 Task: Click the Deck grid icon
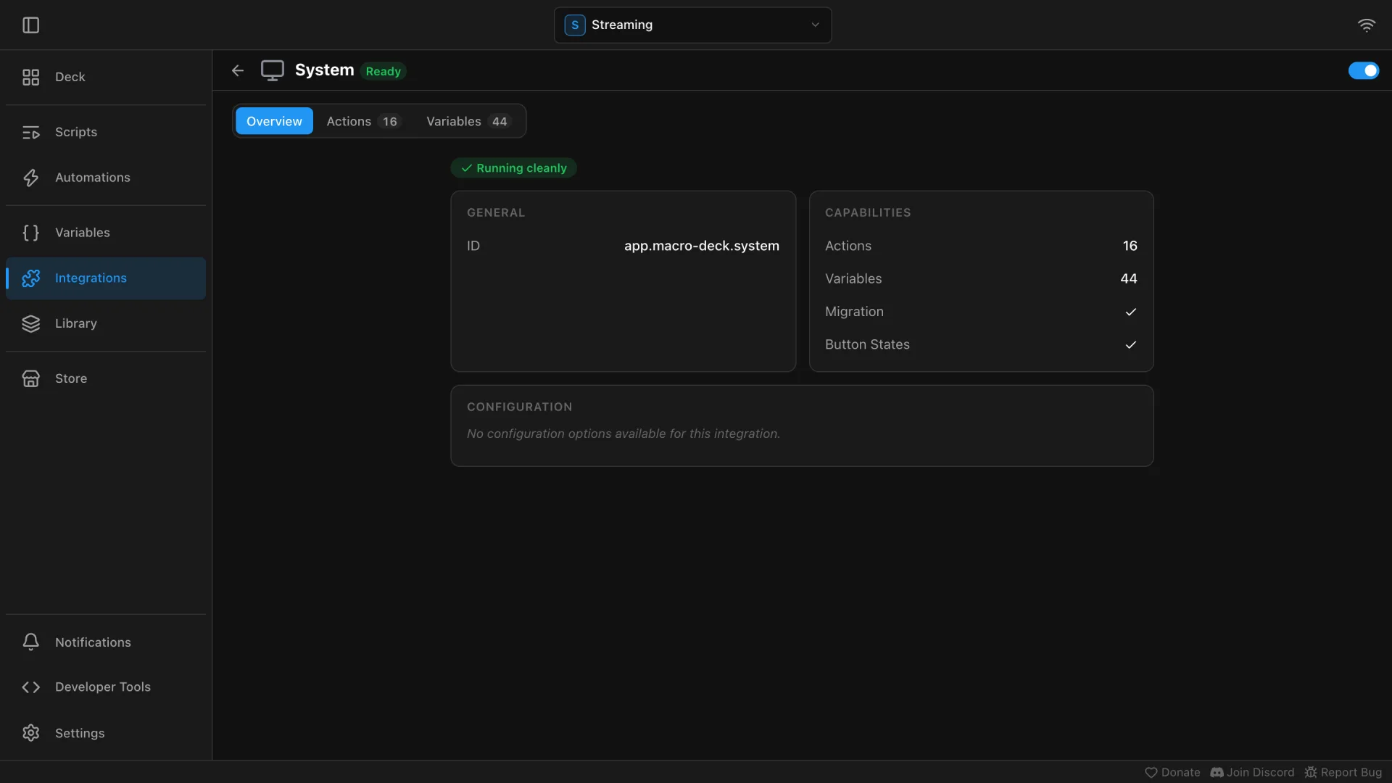point(30,77)
